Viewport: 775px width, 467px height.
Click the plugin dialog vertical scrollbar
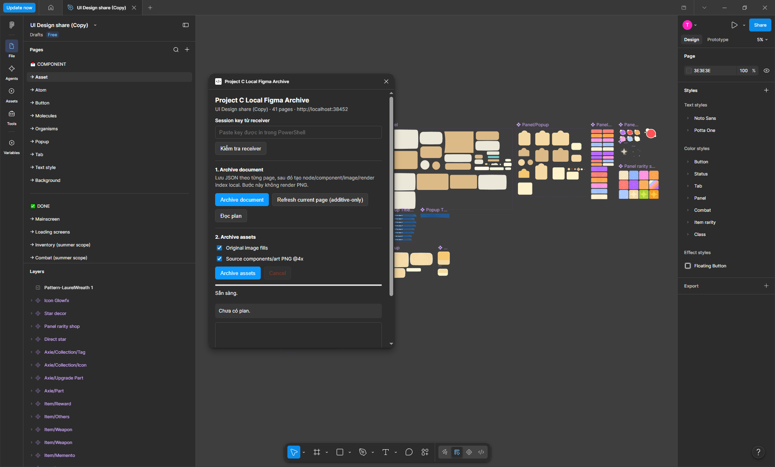pyautogui.click(x=391, y=196)
